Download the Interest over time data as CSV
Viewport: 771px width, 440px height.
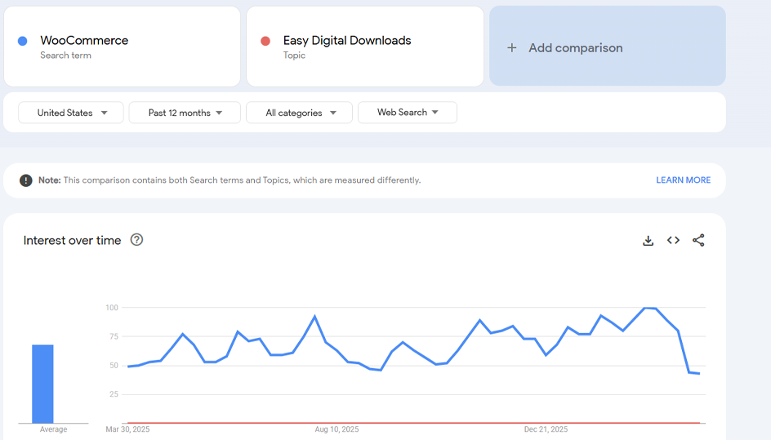click(x=648, y=240)
